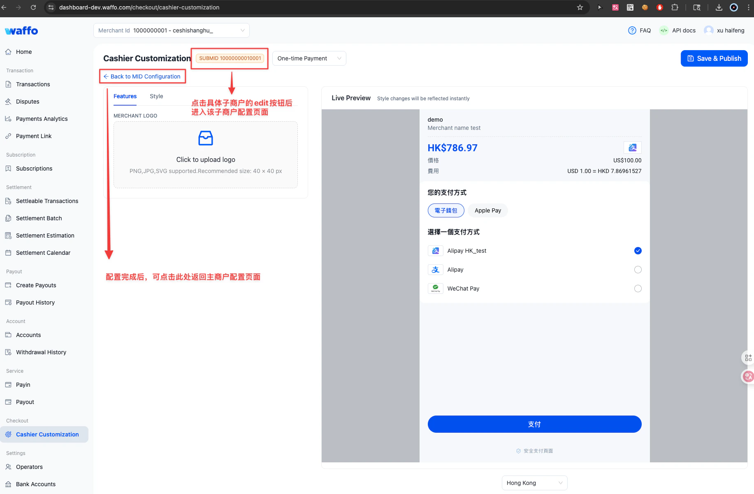Click the Home sidebar icon
This screenshot has height=494, width=754.
pos(8,52)
